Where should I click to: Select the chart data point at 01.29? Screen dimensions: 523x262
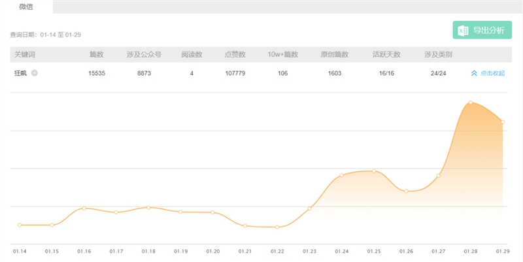tap(502, 122)
